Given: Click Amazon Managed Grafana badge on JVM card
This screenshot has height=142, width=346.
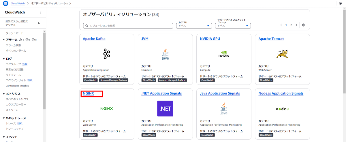Looking at the screenshot, I should click(173, 80).
